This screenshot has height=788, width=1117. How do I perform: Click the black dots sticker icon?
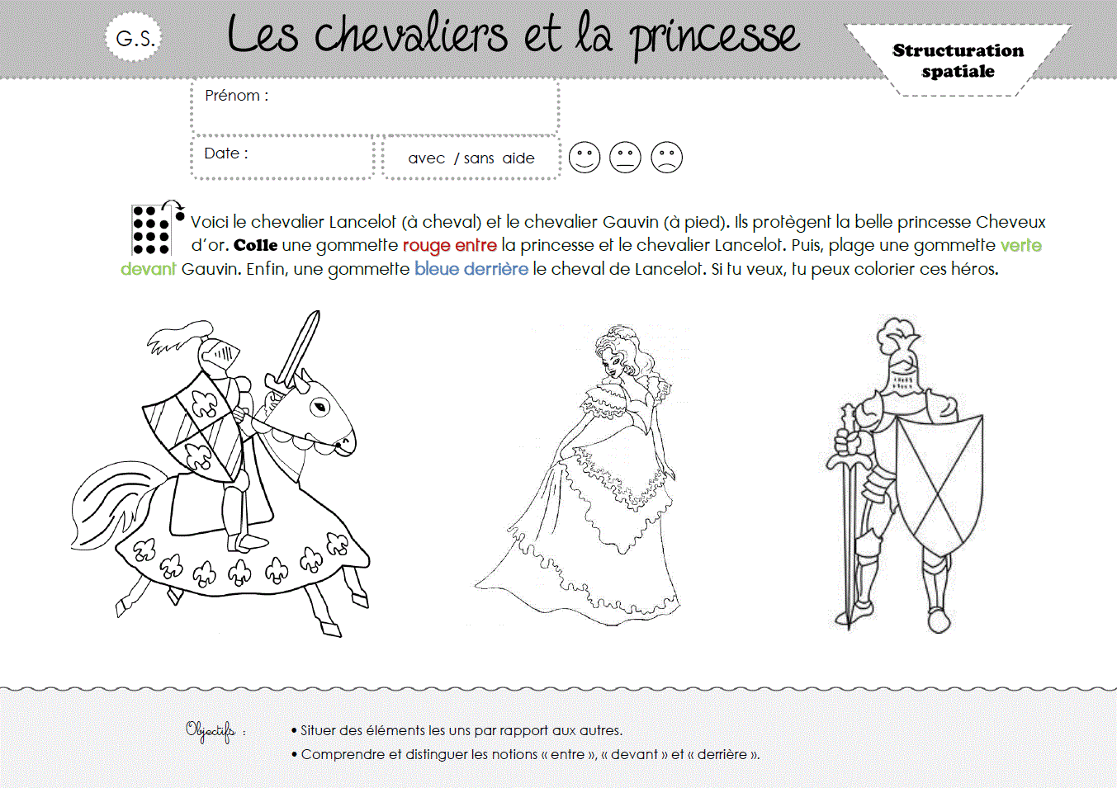[157, 228]
